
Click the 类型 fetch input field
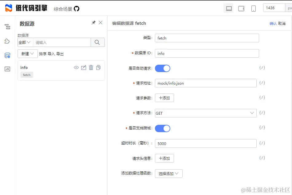(x=207, y=38)
